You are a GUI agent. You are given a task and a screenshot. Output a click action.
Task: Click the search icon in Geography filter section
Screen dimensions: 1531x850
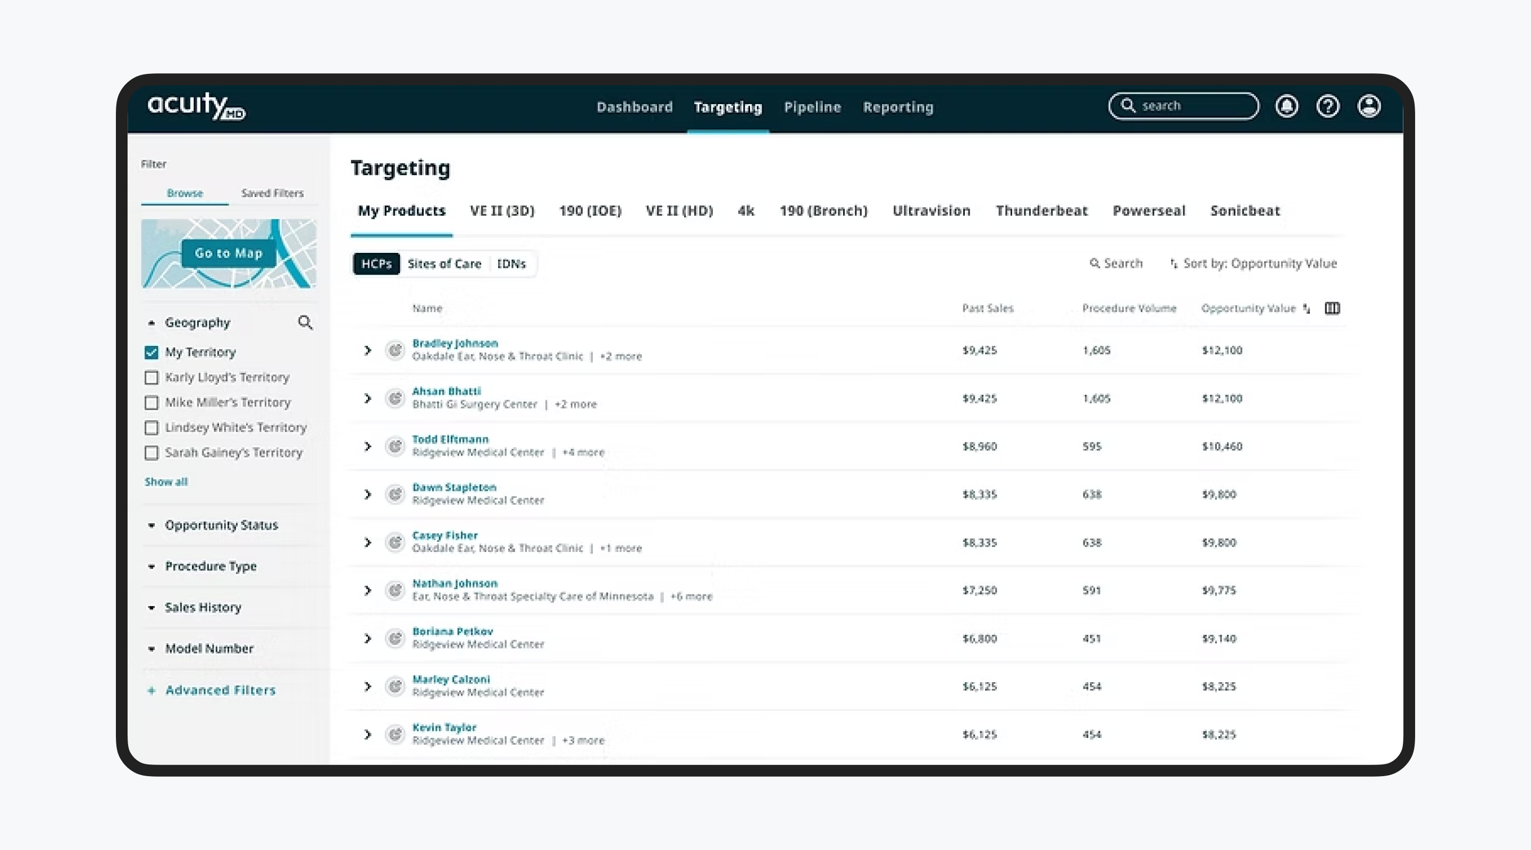[x=306, y=322]
